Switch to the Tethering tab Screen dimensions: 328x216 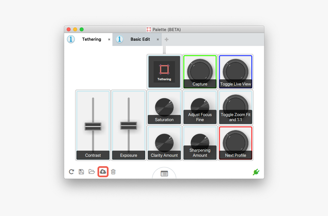coord(92,39)
